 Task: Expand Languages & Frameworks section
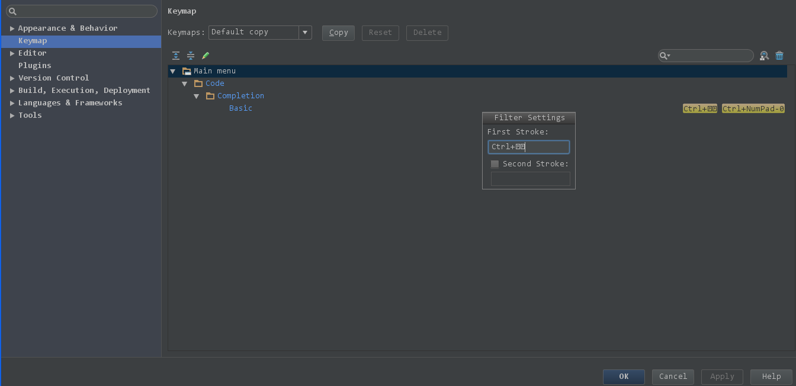tap(12, 103)
